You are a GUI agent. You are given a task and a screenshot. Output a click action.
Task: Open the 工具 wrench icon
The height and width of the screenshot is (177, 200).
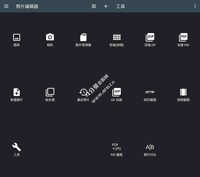click(16, 147)
